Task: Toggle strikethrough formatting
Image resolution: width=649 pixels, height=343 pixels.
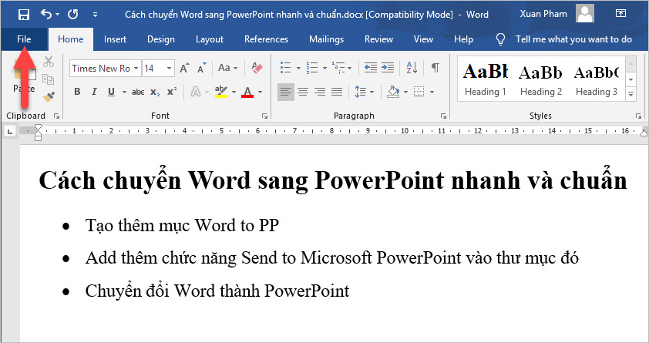Action: pyautogui.click(x=138, y=92)
